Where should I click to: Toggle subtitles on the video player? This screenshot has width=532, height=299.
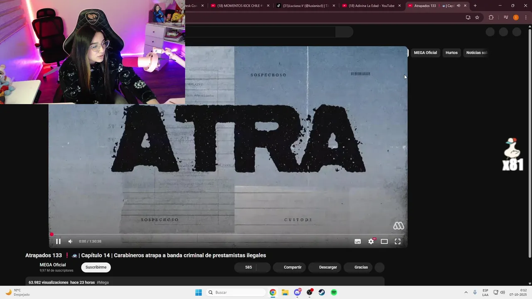tap(357, 241)
